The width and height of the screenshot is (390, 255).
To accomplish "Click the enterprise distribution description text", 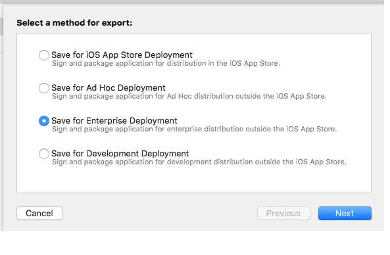I will [194, 129].
